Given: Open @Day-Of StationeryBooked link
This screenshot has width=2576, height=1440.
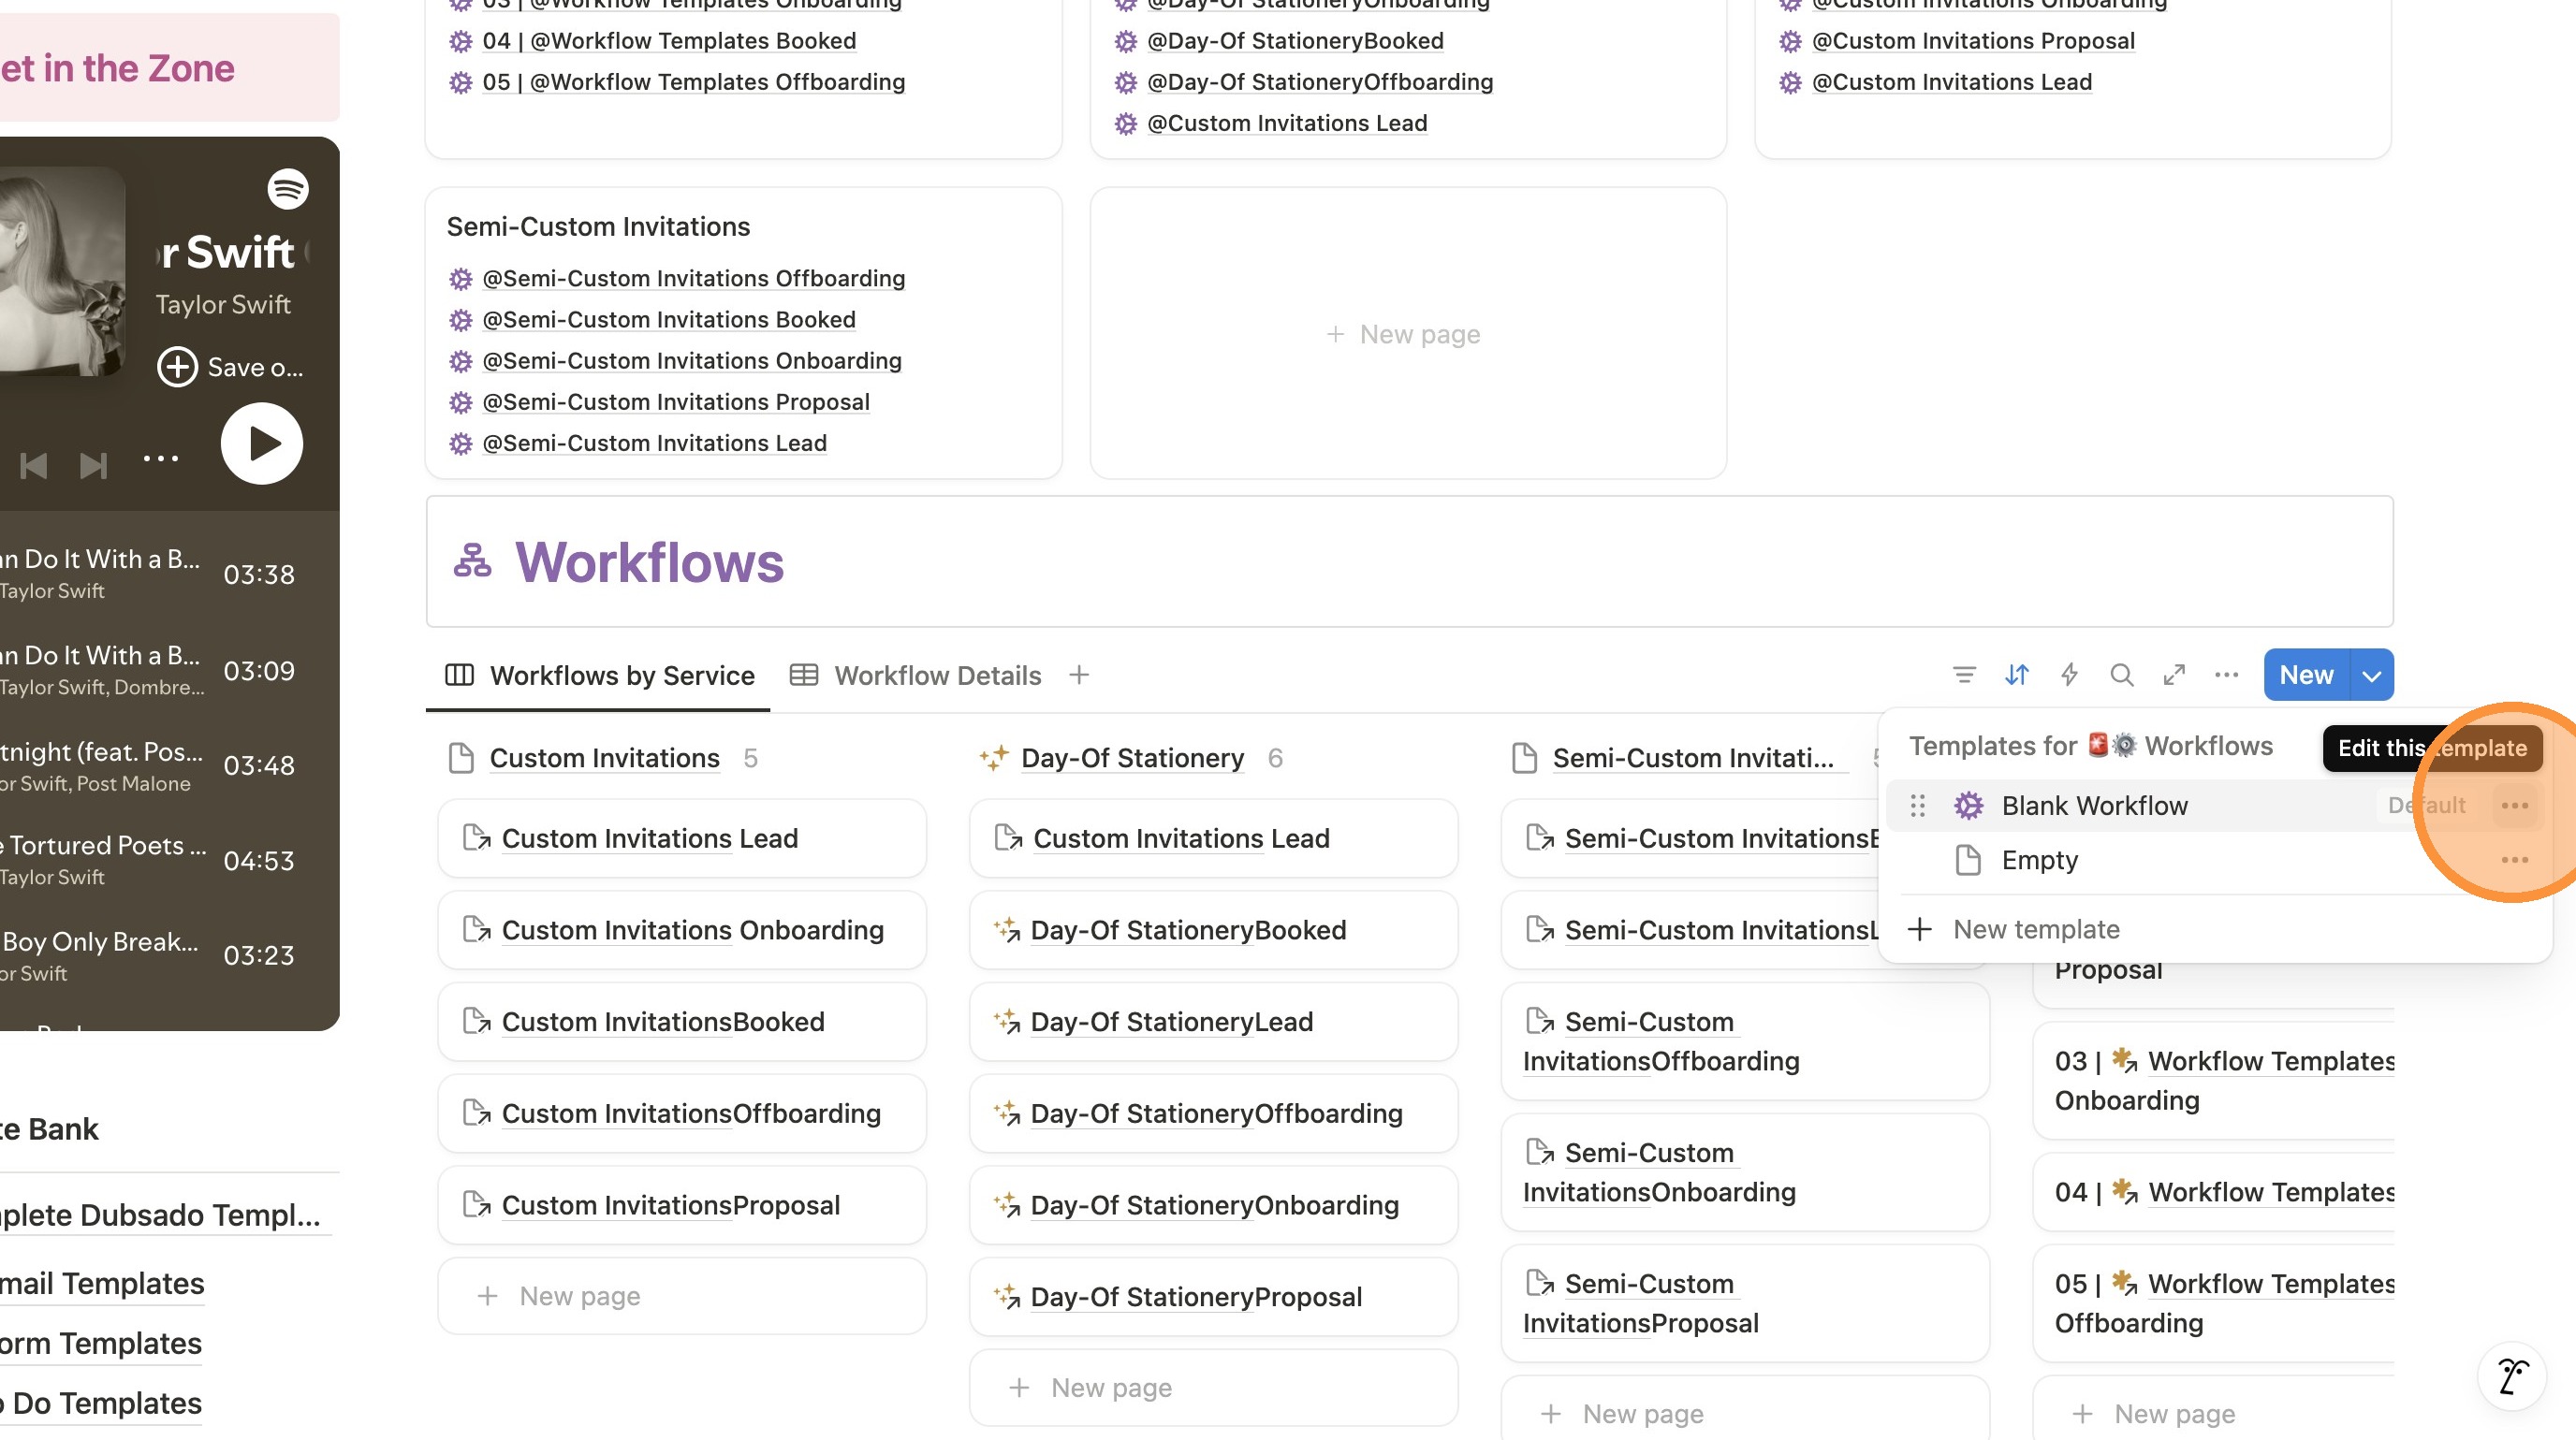Looking at the screenshot, I should 1295,41.
